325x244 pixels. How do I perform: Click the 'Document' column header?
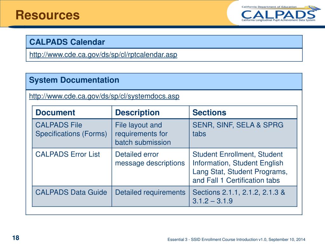pos(72,112)
